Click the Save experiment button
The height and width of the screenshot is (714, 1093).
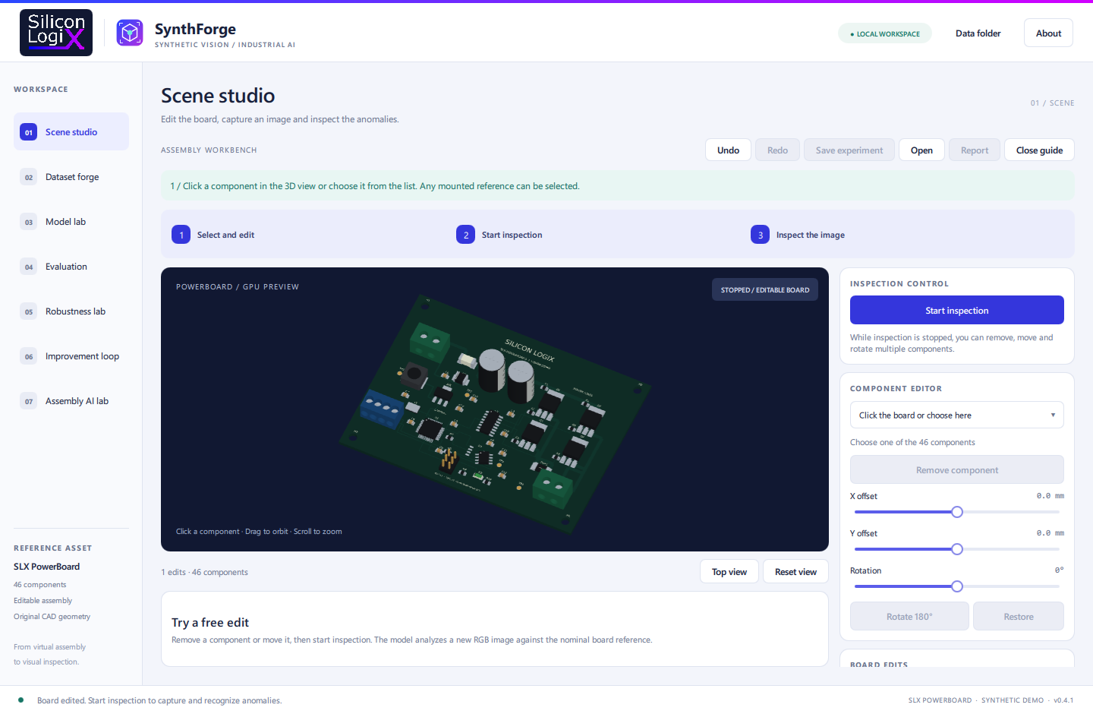click(849, 150)
